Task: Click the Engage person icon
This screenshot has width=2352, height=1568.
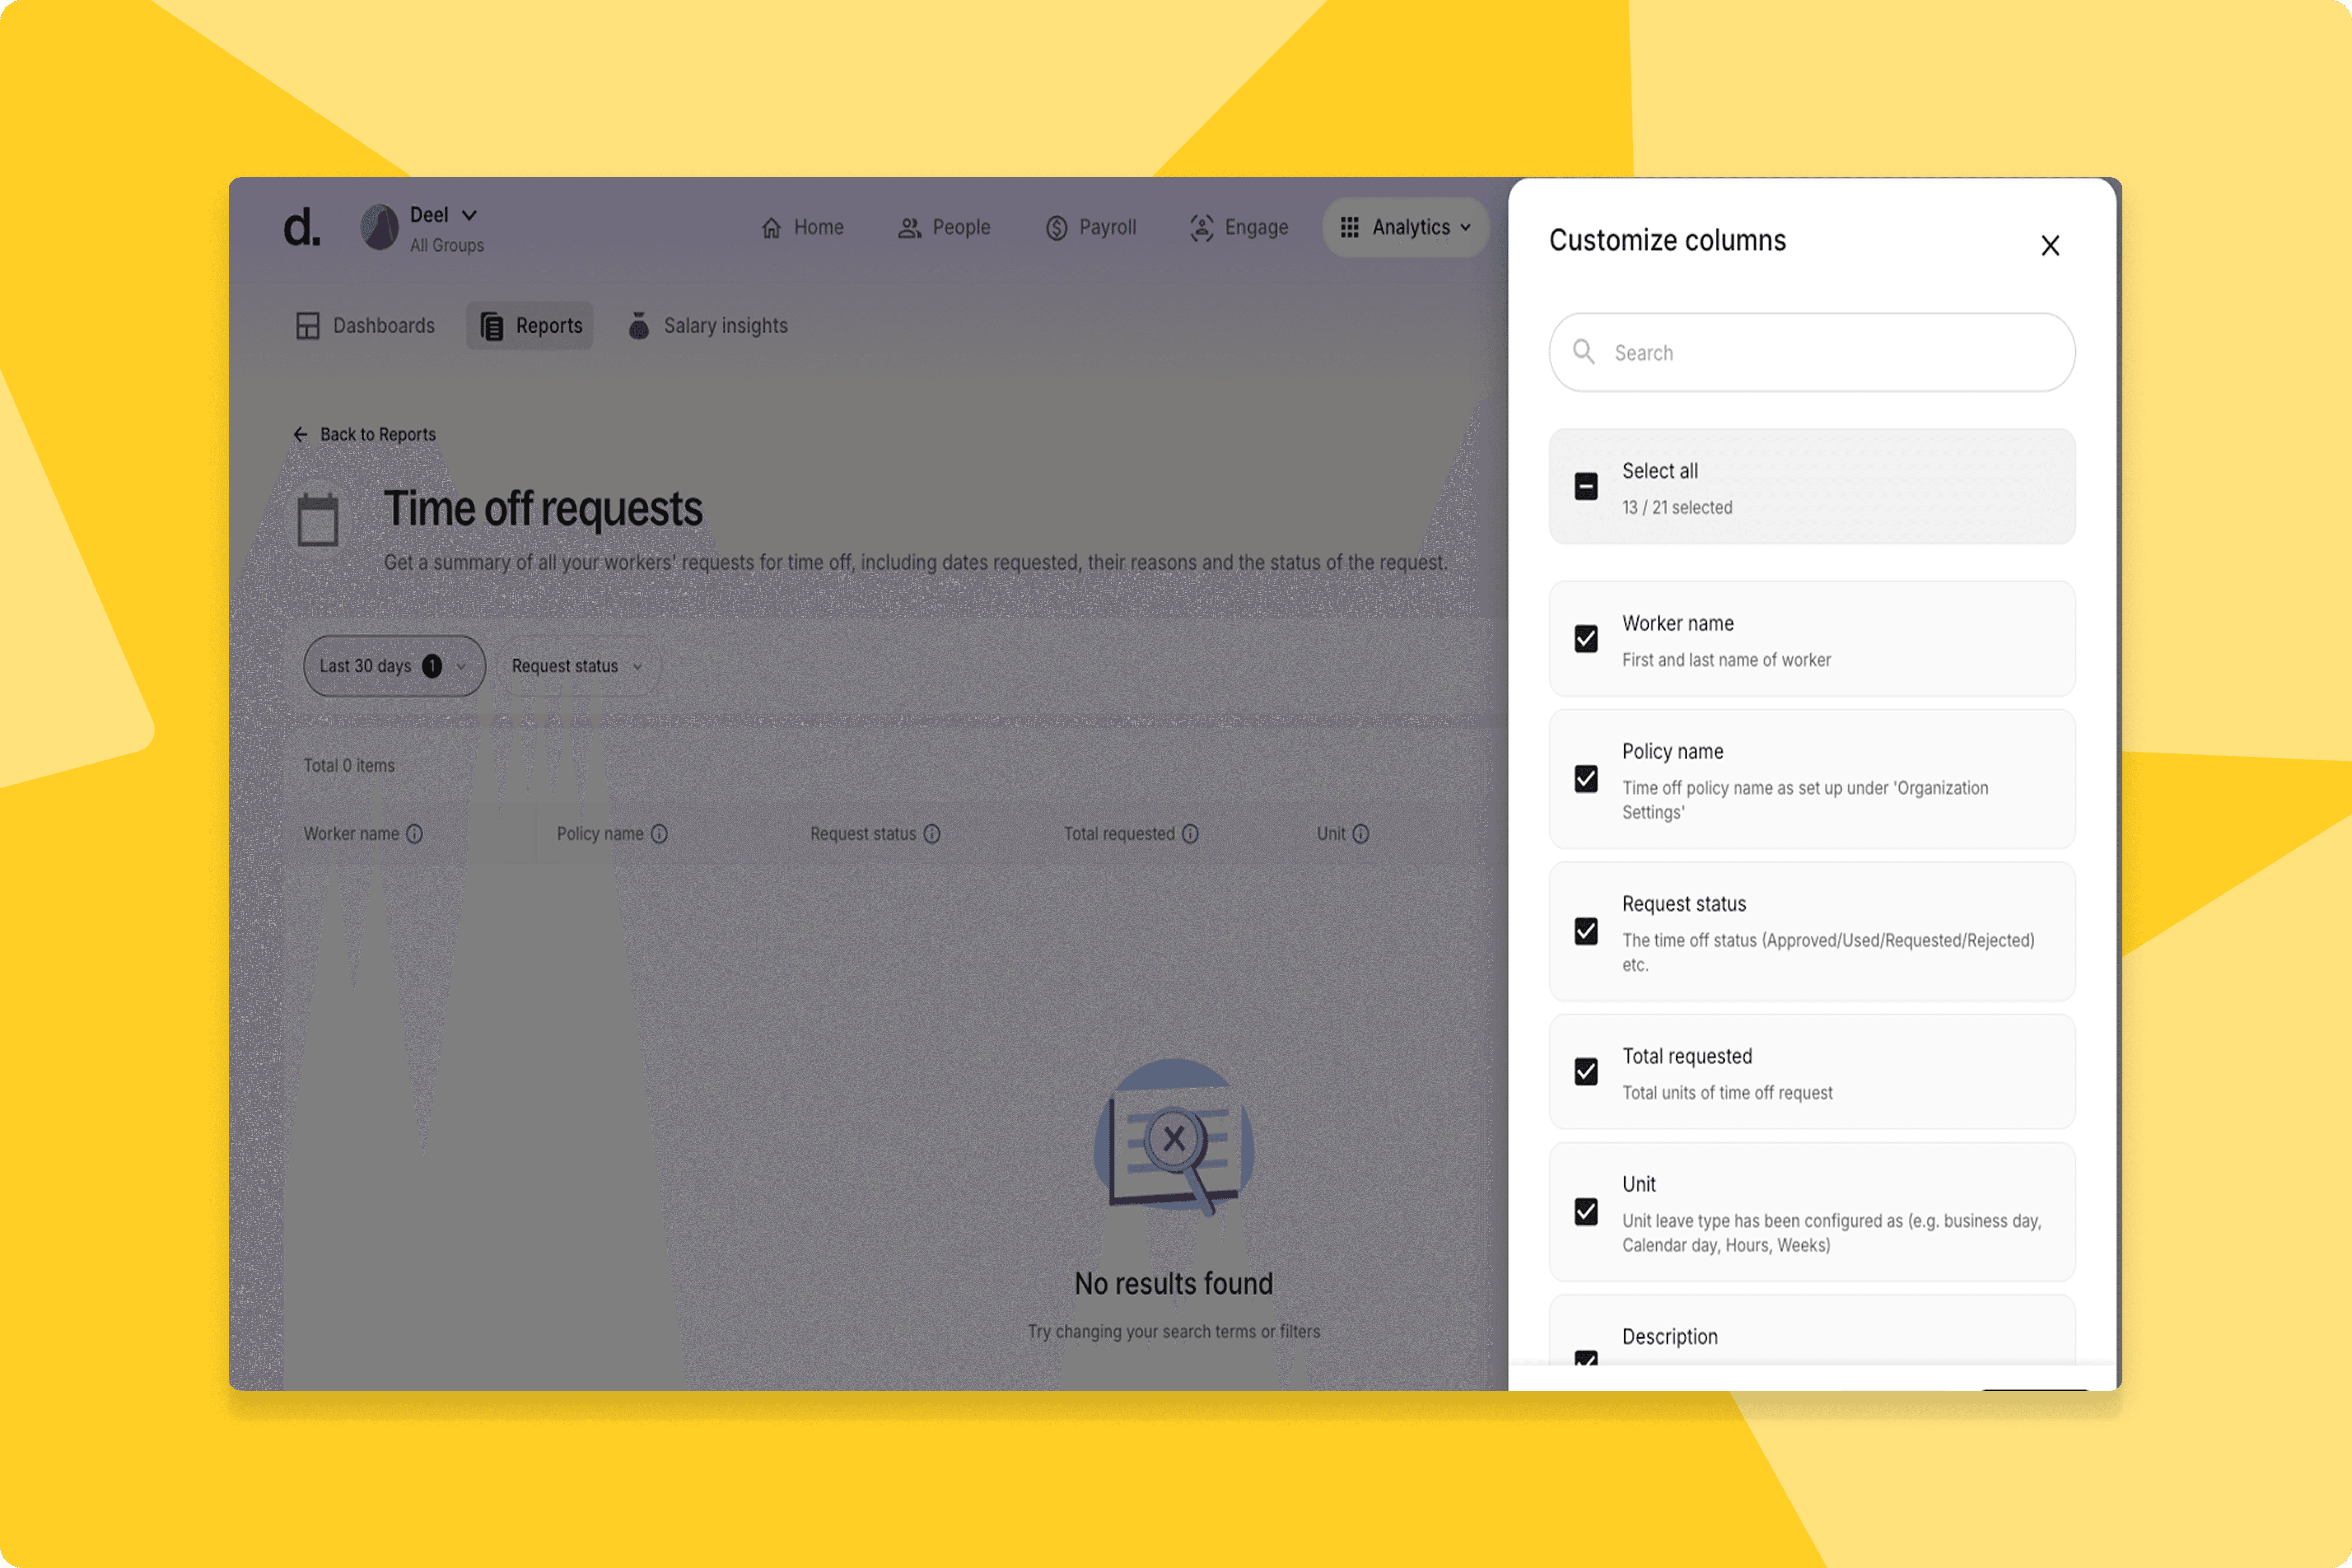Action: pos(1202,228)
